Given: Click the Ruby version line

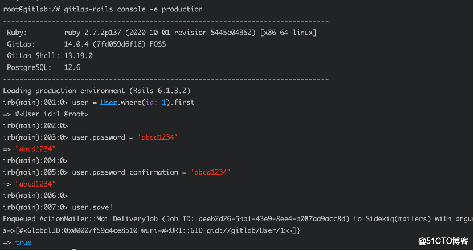Looking at the screenshot, I should pyautogui.click(x=161, y=33).
